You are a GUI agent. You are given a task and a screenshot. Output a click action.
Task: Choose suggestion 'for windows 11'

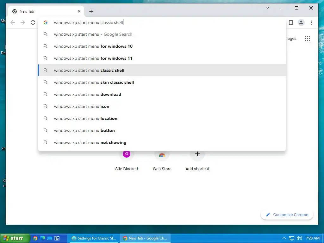162,58
